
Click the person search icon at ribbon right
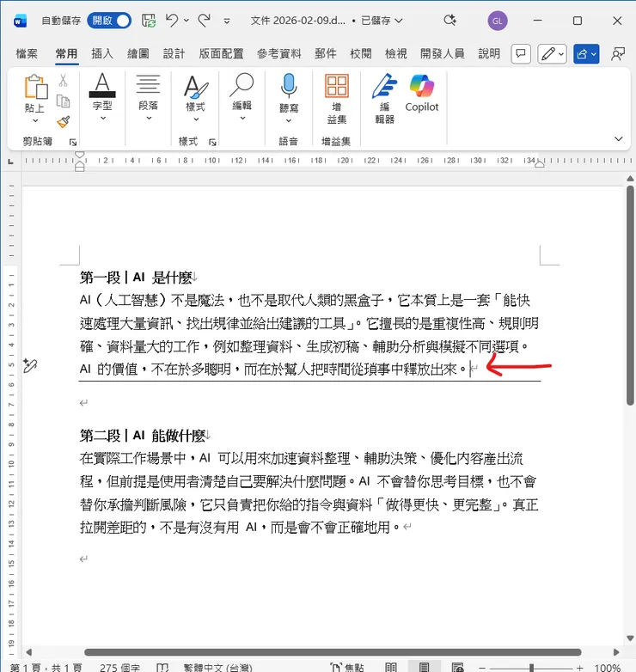tap(618, 54)
